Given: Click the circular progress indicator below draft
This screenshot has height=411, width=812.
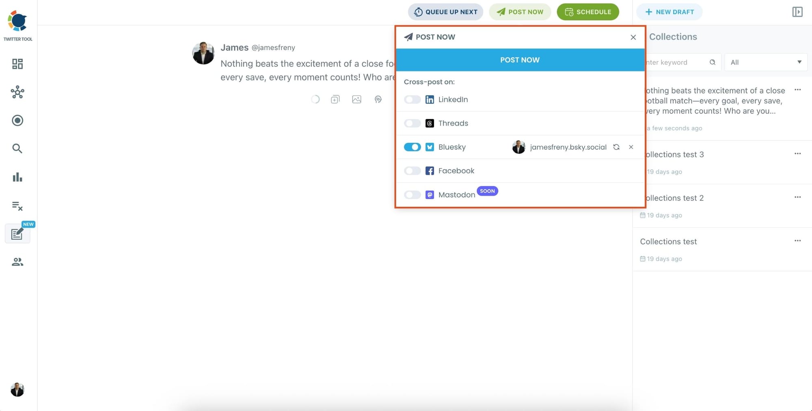Looking at the screenshot, I should [x=315, y=99].
